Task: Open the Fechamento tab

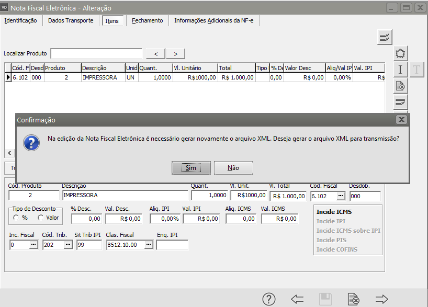Action: tap(147, 20)
